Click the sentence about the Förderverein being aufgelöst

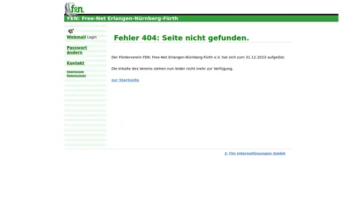(198, 57)
